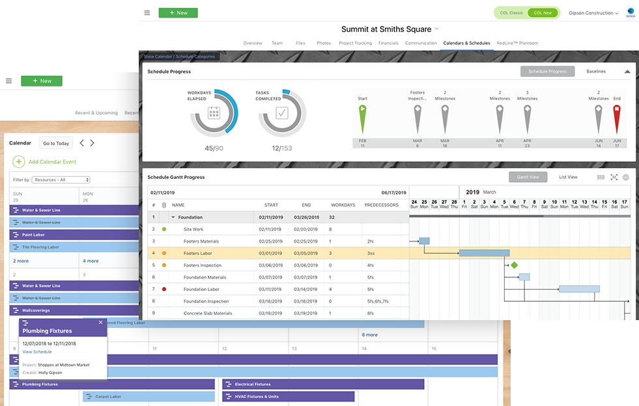The width and height of the screenshot is (639, 406).
Task: Click the Wallcoverings calendar event
Action: 74,310
